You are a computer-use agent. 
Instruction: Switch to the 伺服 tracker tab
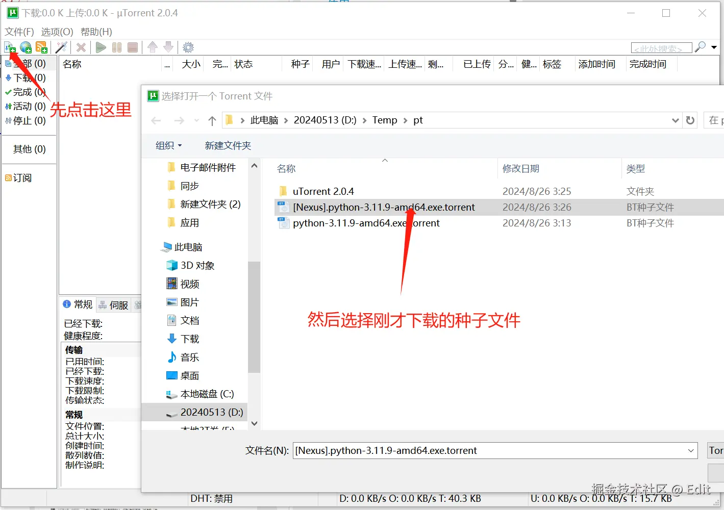[113, 304]
